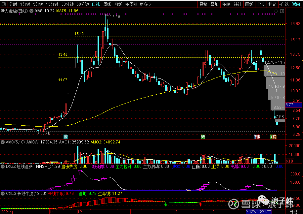The image size is (303, 214).
Task: Click X10 volume scale control
Action: 289,161
